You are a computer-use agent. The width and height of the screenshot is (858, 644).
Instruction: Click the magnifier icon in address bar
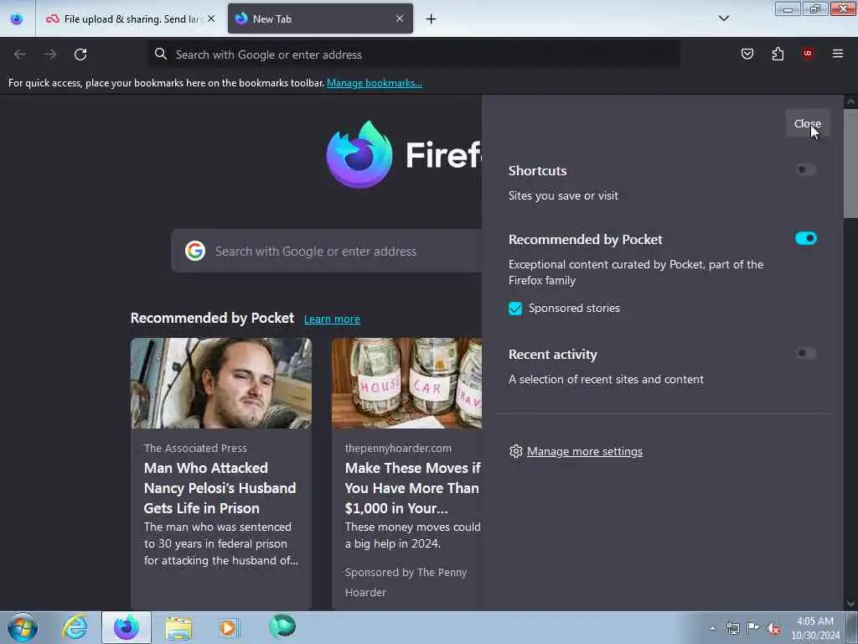[x=160, y=54]
